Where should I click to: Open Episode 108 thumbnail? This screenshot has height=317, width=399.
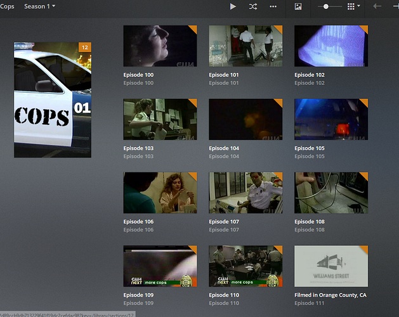tap(331, 193)
